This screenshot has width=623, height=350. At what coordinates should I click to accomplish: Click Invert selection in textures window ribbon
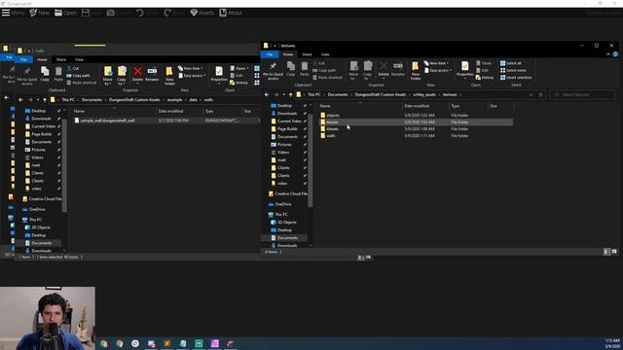pos(516,78)
